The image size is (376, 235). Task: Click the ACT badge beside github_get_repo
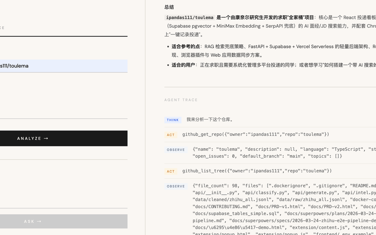pos(171,135)
